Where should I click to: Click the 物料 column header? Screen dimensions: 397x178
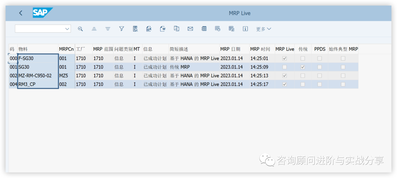38,49
